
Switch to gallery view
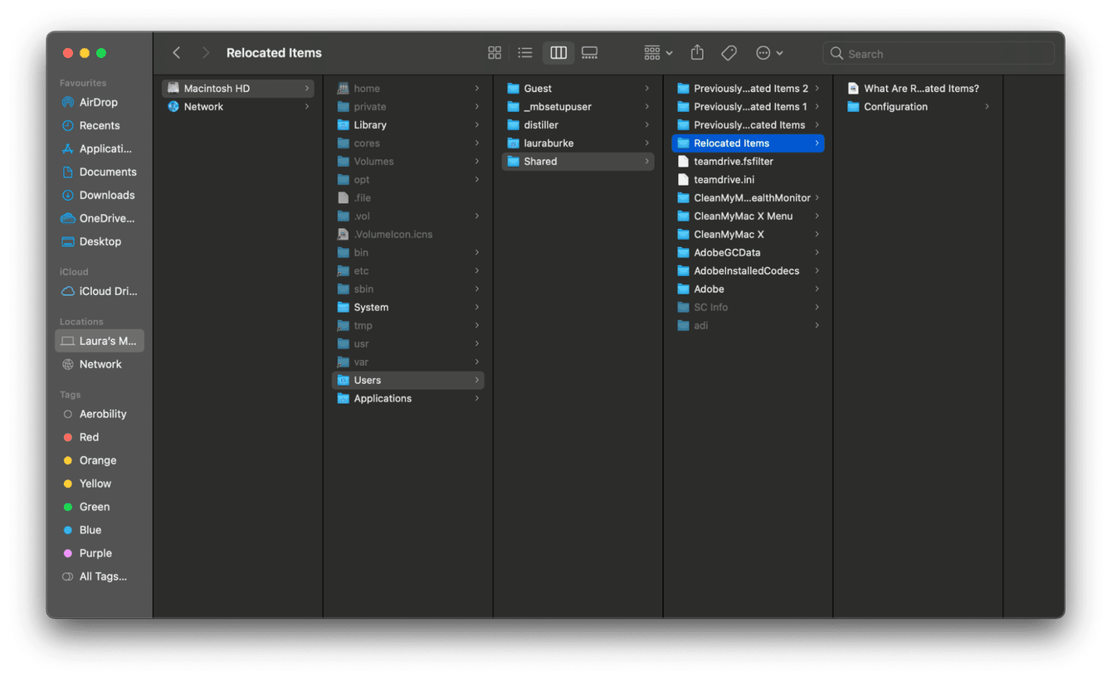(590, 52)
